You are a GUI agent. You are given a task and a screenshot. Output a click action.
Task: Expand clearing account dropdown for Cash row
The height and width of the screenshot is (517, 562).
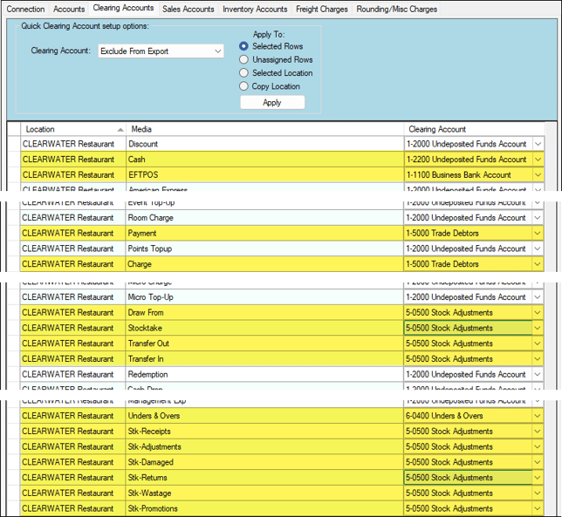point(538,160)
